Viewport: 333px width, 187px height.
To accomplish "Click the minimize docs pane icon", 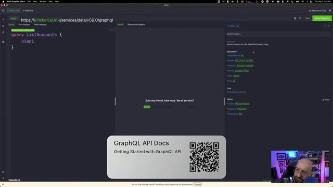I will point(325,26).
